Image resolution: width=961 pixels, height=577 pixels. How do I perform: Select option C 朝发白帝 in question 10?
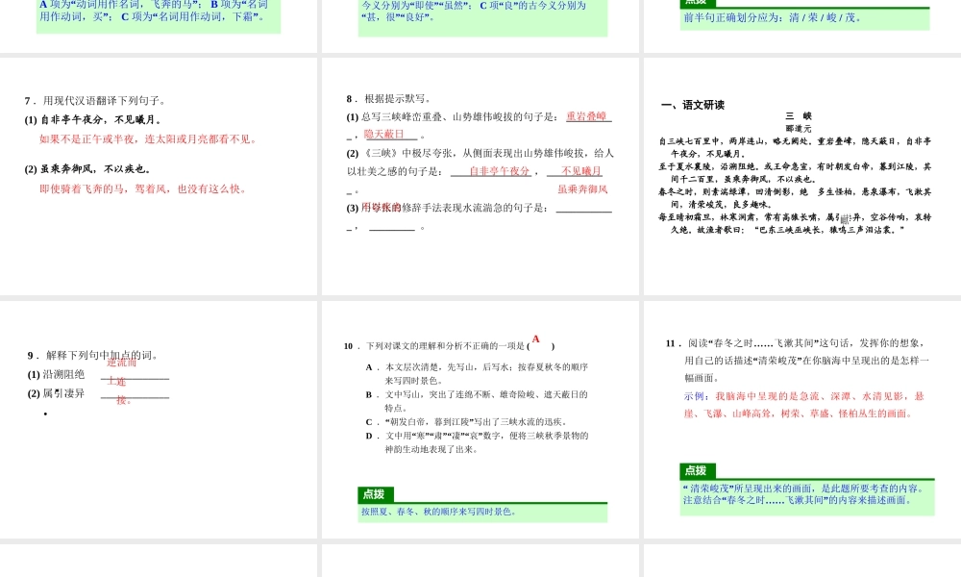[x=466, y=422]
